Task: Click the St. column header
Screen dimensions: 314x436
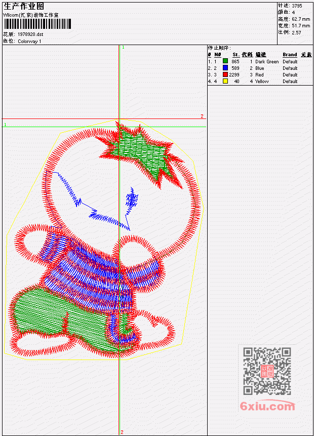Action: tap(236, 55)
